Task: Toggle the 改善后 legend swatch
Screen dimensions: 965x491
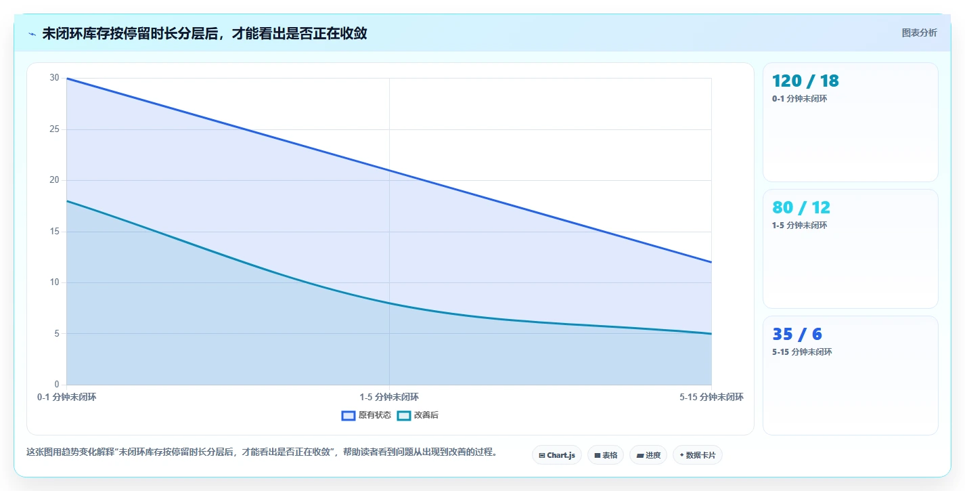Action: click(x=404, y=415)
